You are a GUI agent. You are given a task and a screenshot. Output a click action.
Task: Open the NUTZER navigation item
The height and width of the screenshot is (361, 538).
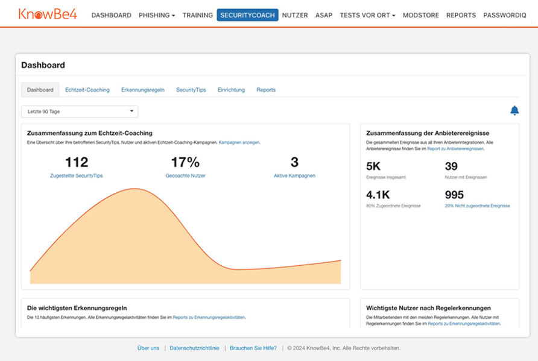[295, 15]
